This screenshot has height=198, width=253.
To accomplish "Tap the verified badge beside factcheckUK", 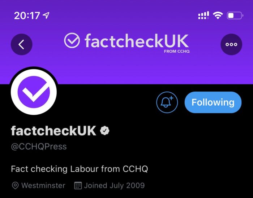I will tap(104, 131).
